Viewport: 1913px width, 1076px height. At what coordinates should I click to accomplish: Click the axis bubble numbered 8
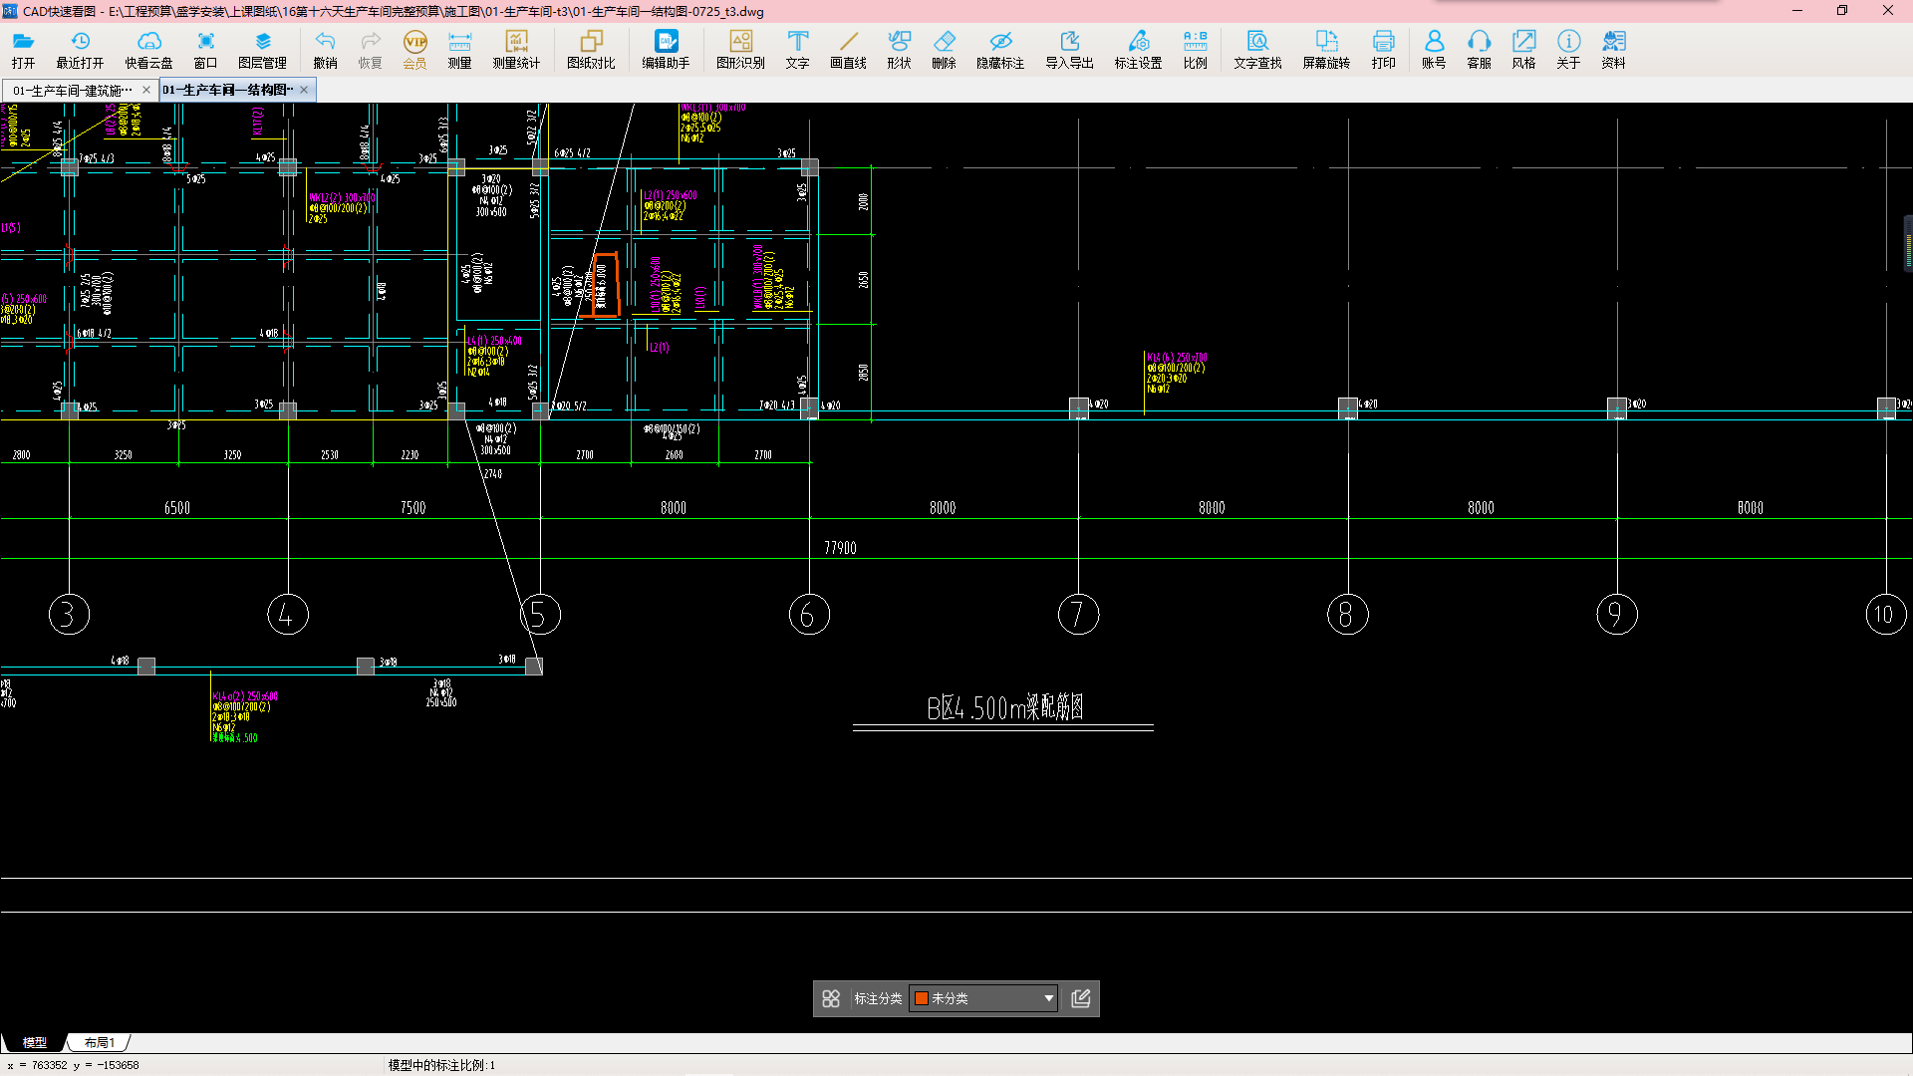coord(1347,615)
